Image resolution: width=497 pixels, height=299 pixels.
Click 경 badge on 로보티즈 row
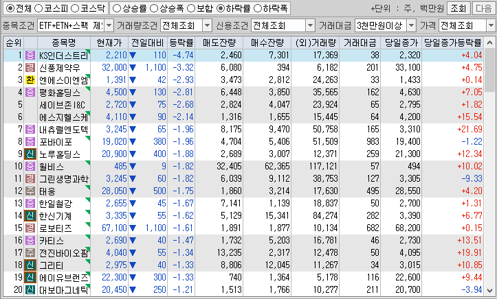click(30, 228)
